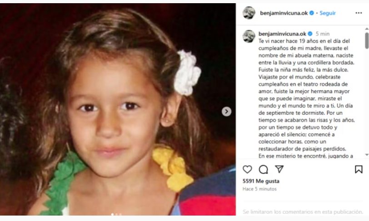The image size is (369, 221).
Task: Like the post with the heart icon
Action: tap(247, 169)
